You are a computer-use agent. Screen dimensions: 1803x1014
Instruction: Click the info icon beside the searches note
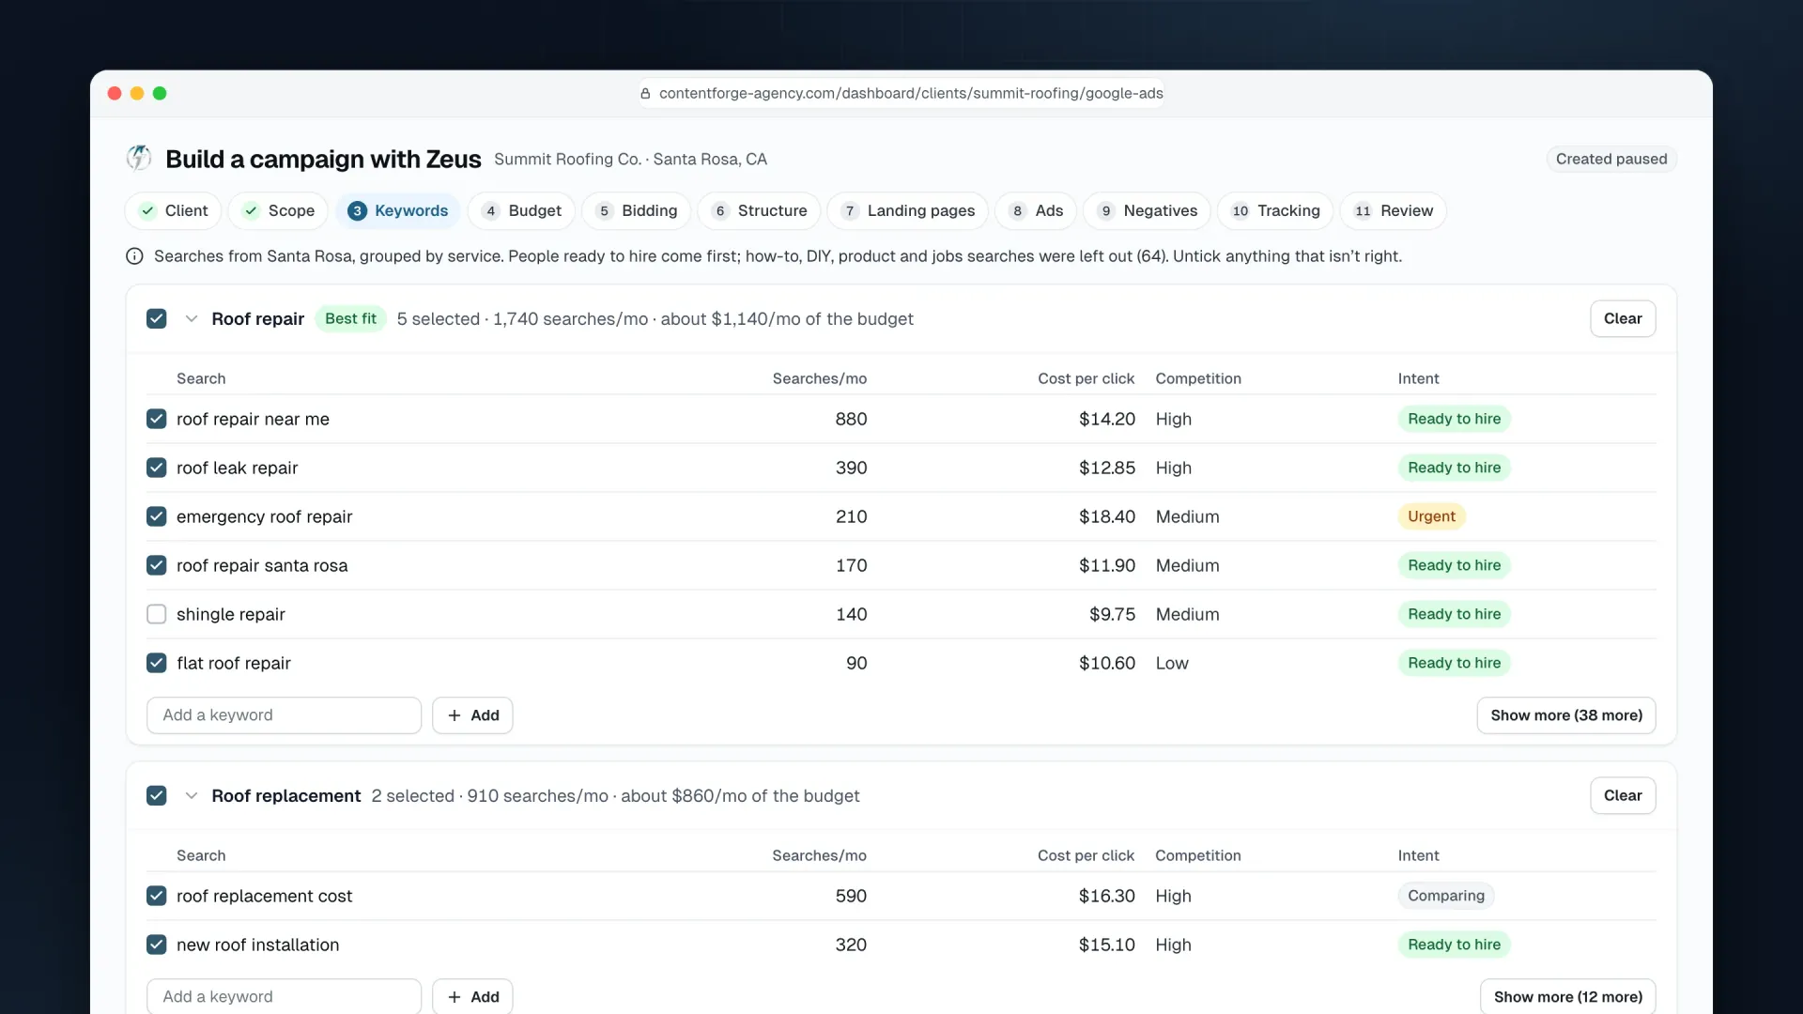coord(134,256)
